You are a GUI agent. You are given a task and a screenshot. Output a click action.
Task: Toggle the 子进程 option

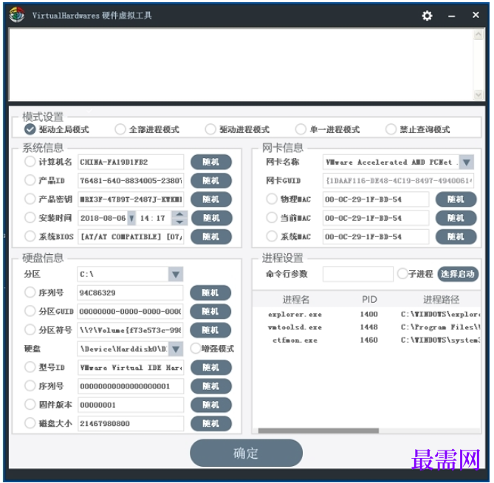[402, 273]
